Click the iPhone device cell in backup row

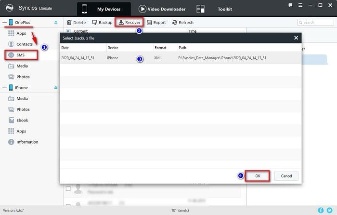pos(113,58)
